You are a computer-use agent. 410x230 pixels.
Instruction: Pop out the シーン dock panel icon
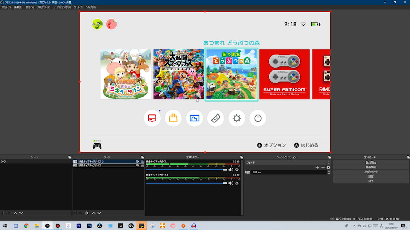pos(70,157)
